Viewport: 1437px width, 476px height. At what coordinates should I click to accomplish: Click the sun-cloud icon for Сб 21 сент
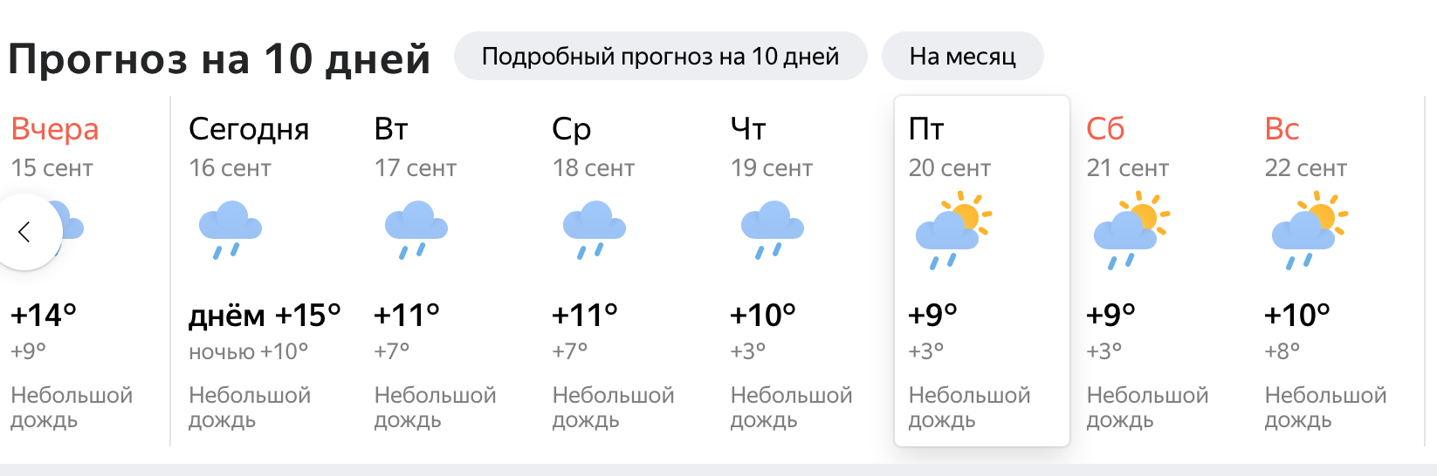click(1131, 230)
